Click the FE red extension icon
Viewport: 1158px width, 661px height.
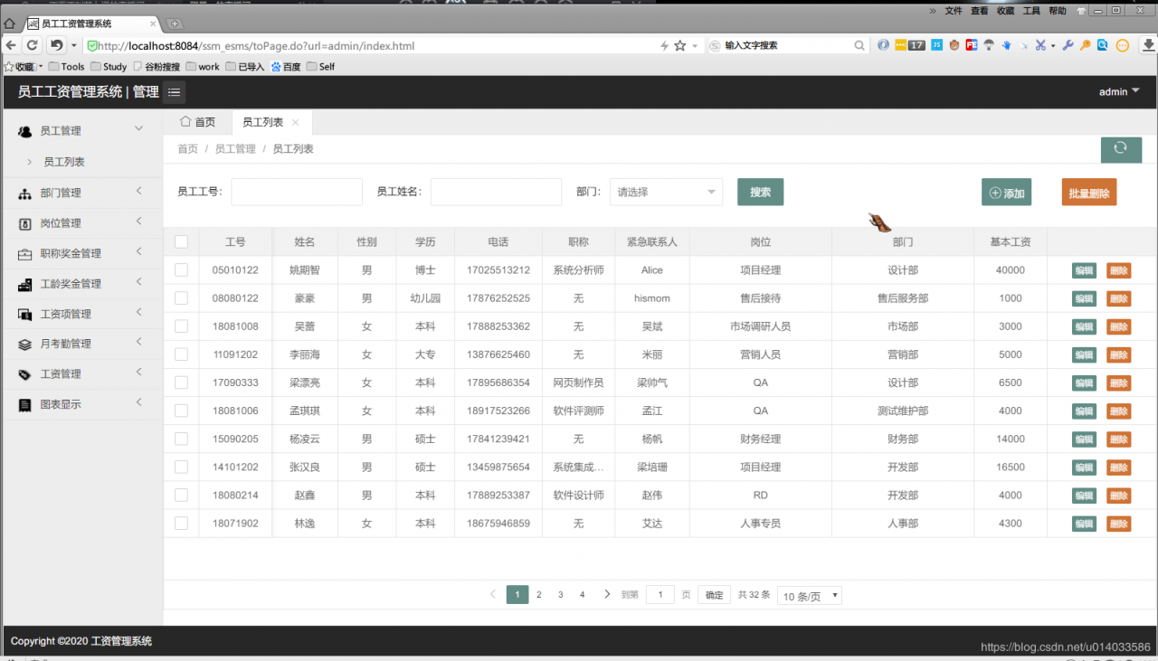972,45
